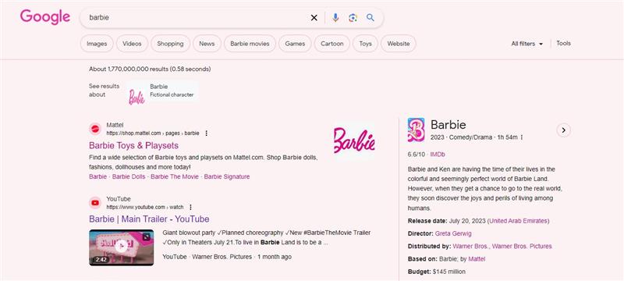Open the Barbie The Movie sitelink

pos(175,176)
